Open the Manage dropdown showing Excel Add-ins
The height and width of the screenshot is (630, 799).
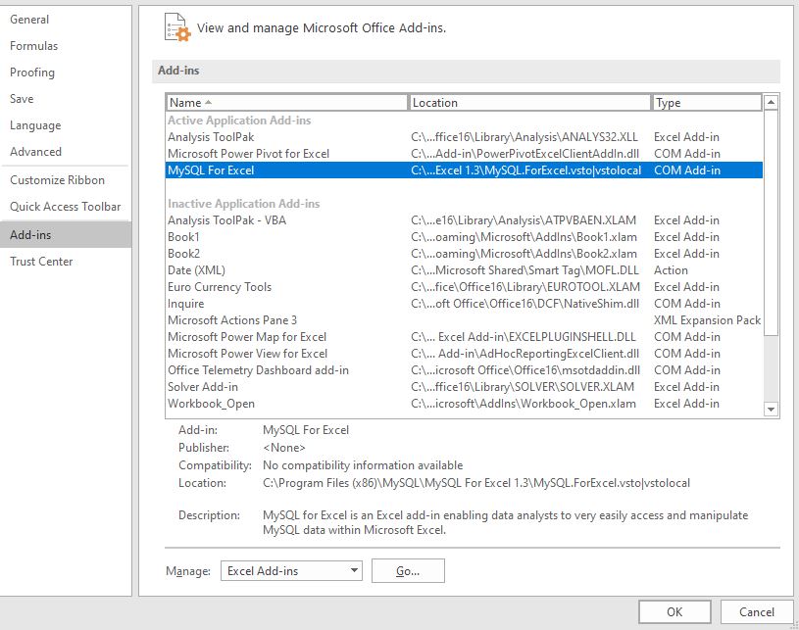[x=291, y=571]
